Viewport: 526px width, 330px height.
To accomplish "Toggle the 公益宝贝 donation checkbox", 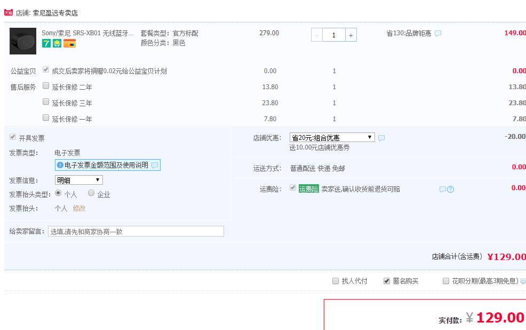I will click(46, 69).
